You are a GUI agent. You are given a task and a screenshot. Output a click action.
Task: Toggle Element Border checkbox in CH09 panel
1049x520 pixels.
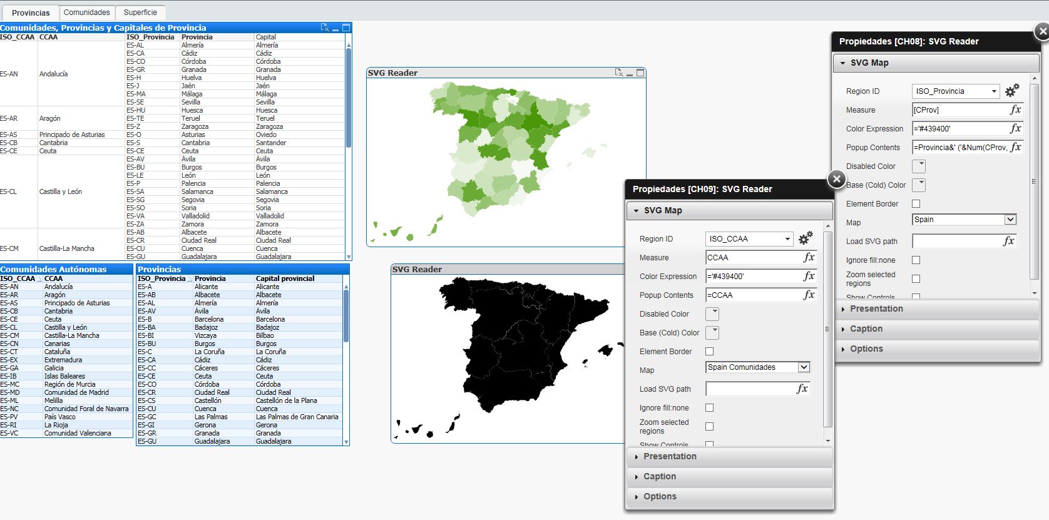pos(709,351)
